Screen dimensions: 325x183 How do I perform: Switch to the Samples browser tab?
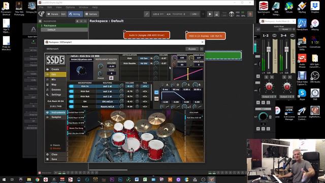[55, 117]
